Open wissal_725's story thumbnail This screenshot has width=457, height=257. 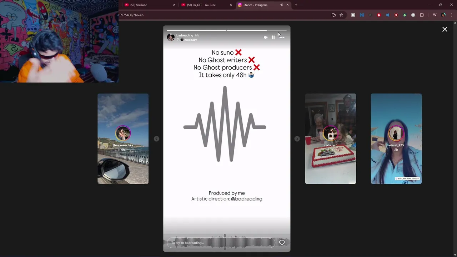click(396, 139)
